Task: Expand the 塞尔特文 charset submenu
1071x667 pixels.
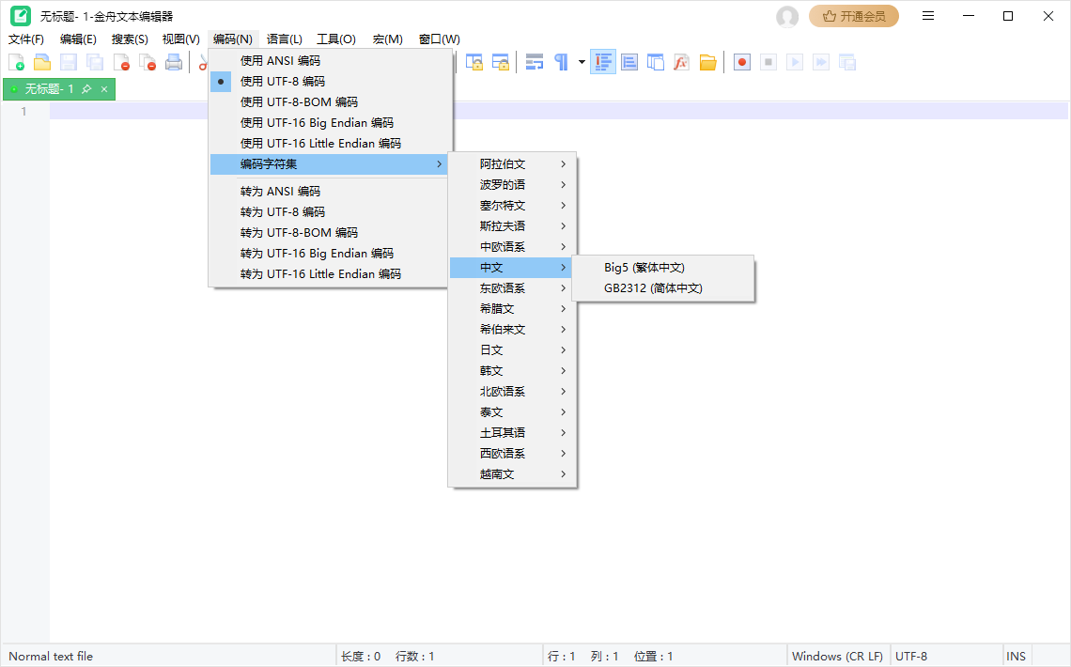Action: tap(512, 206)
